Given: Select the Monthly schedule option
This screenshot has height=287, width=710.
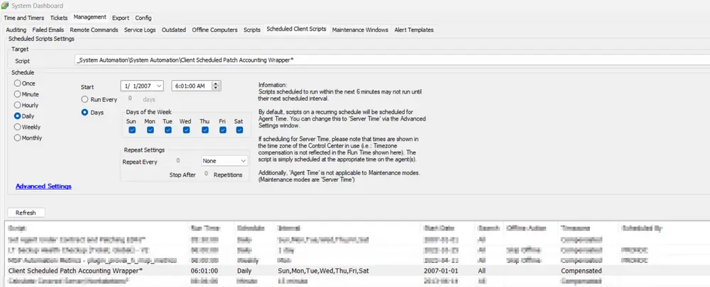Looking at the screenshot, I should point(18,138).
